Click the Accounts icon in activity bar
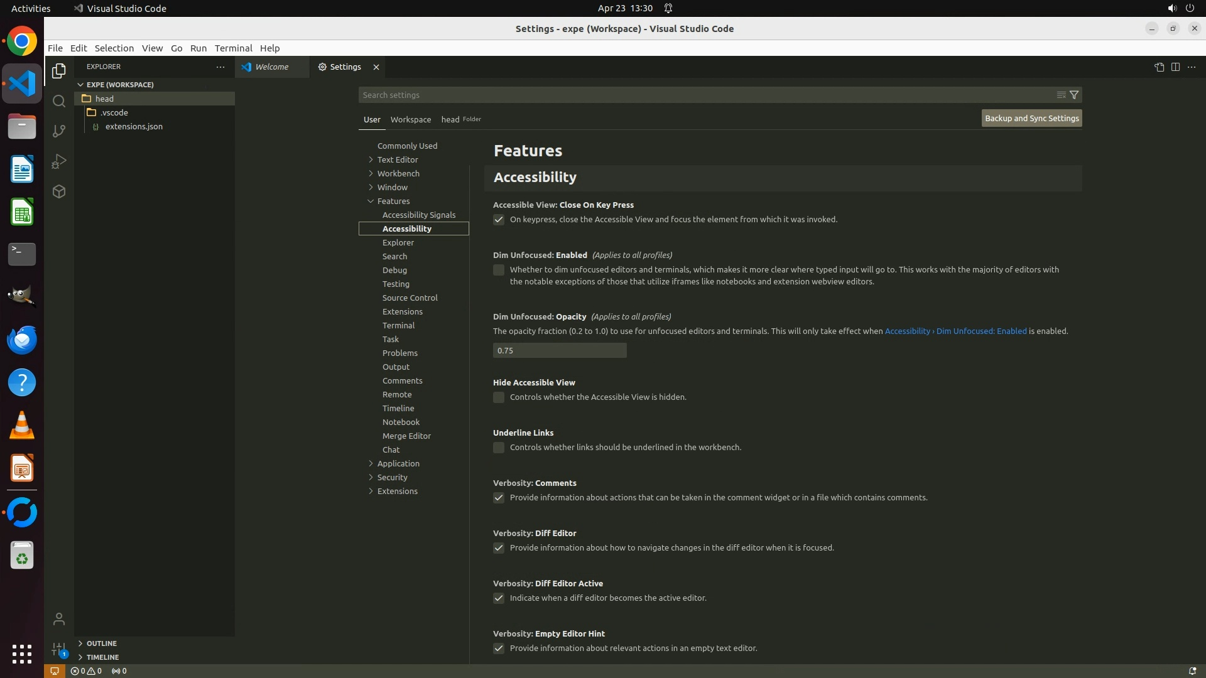 59,619
